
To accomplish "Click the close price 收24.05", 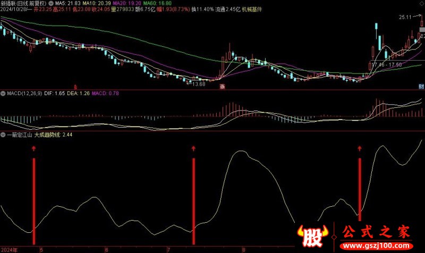I will click(101, 10).
